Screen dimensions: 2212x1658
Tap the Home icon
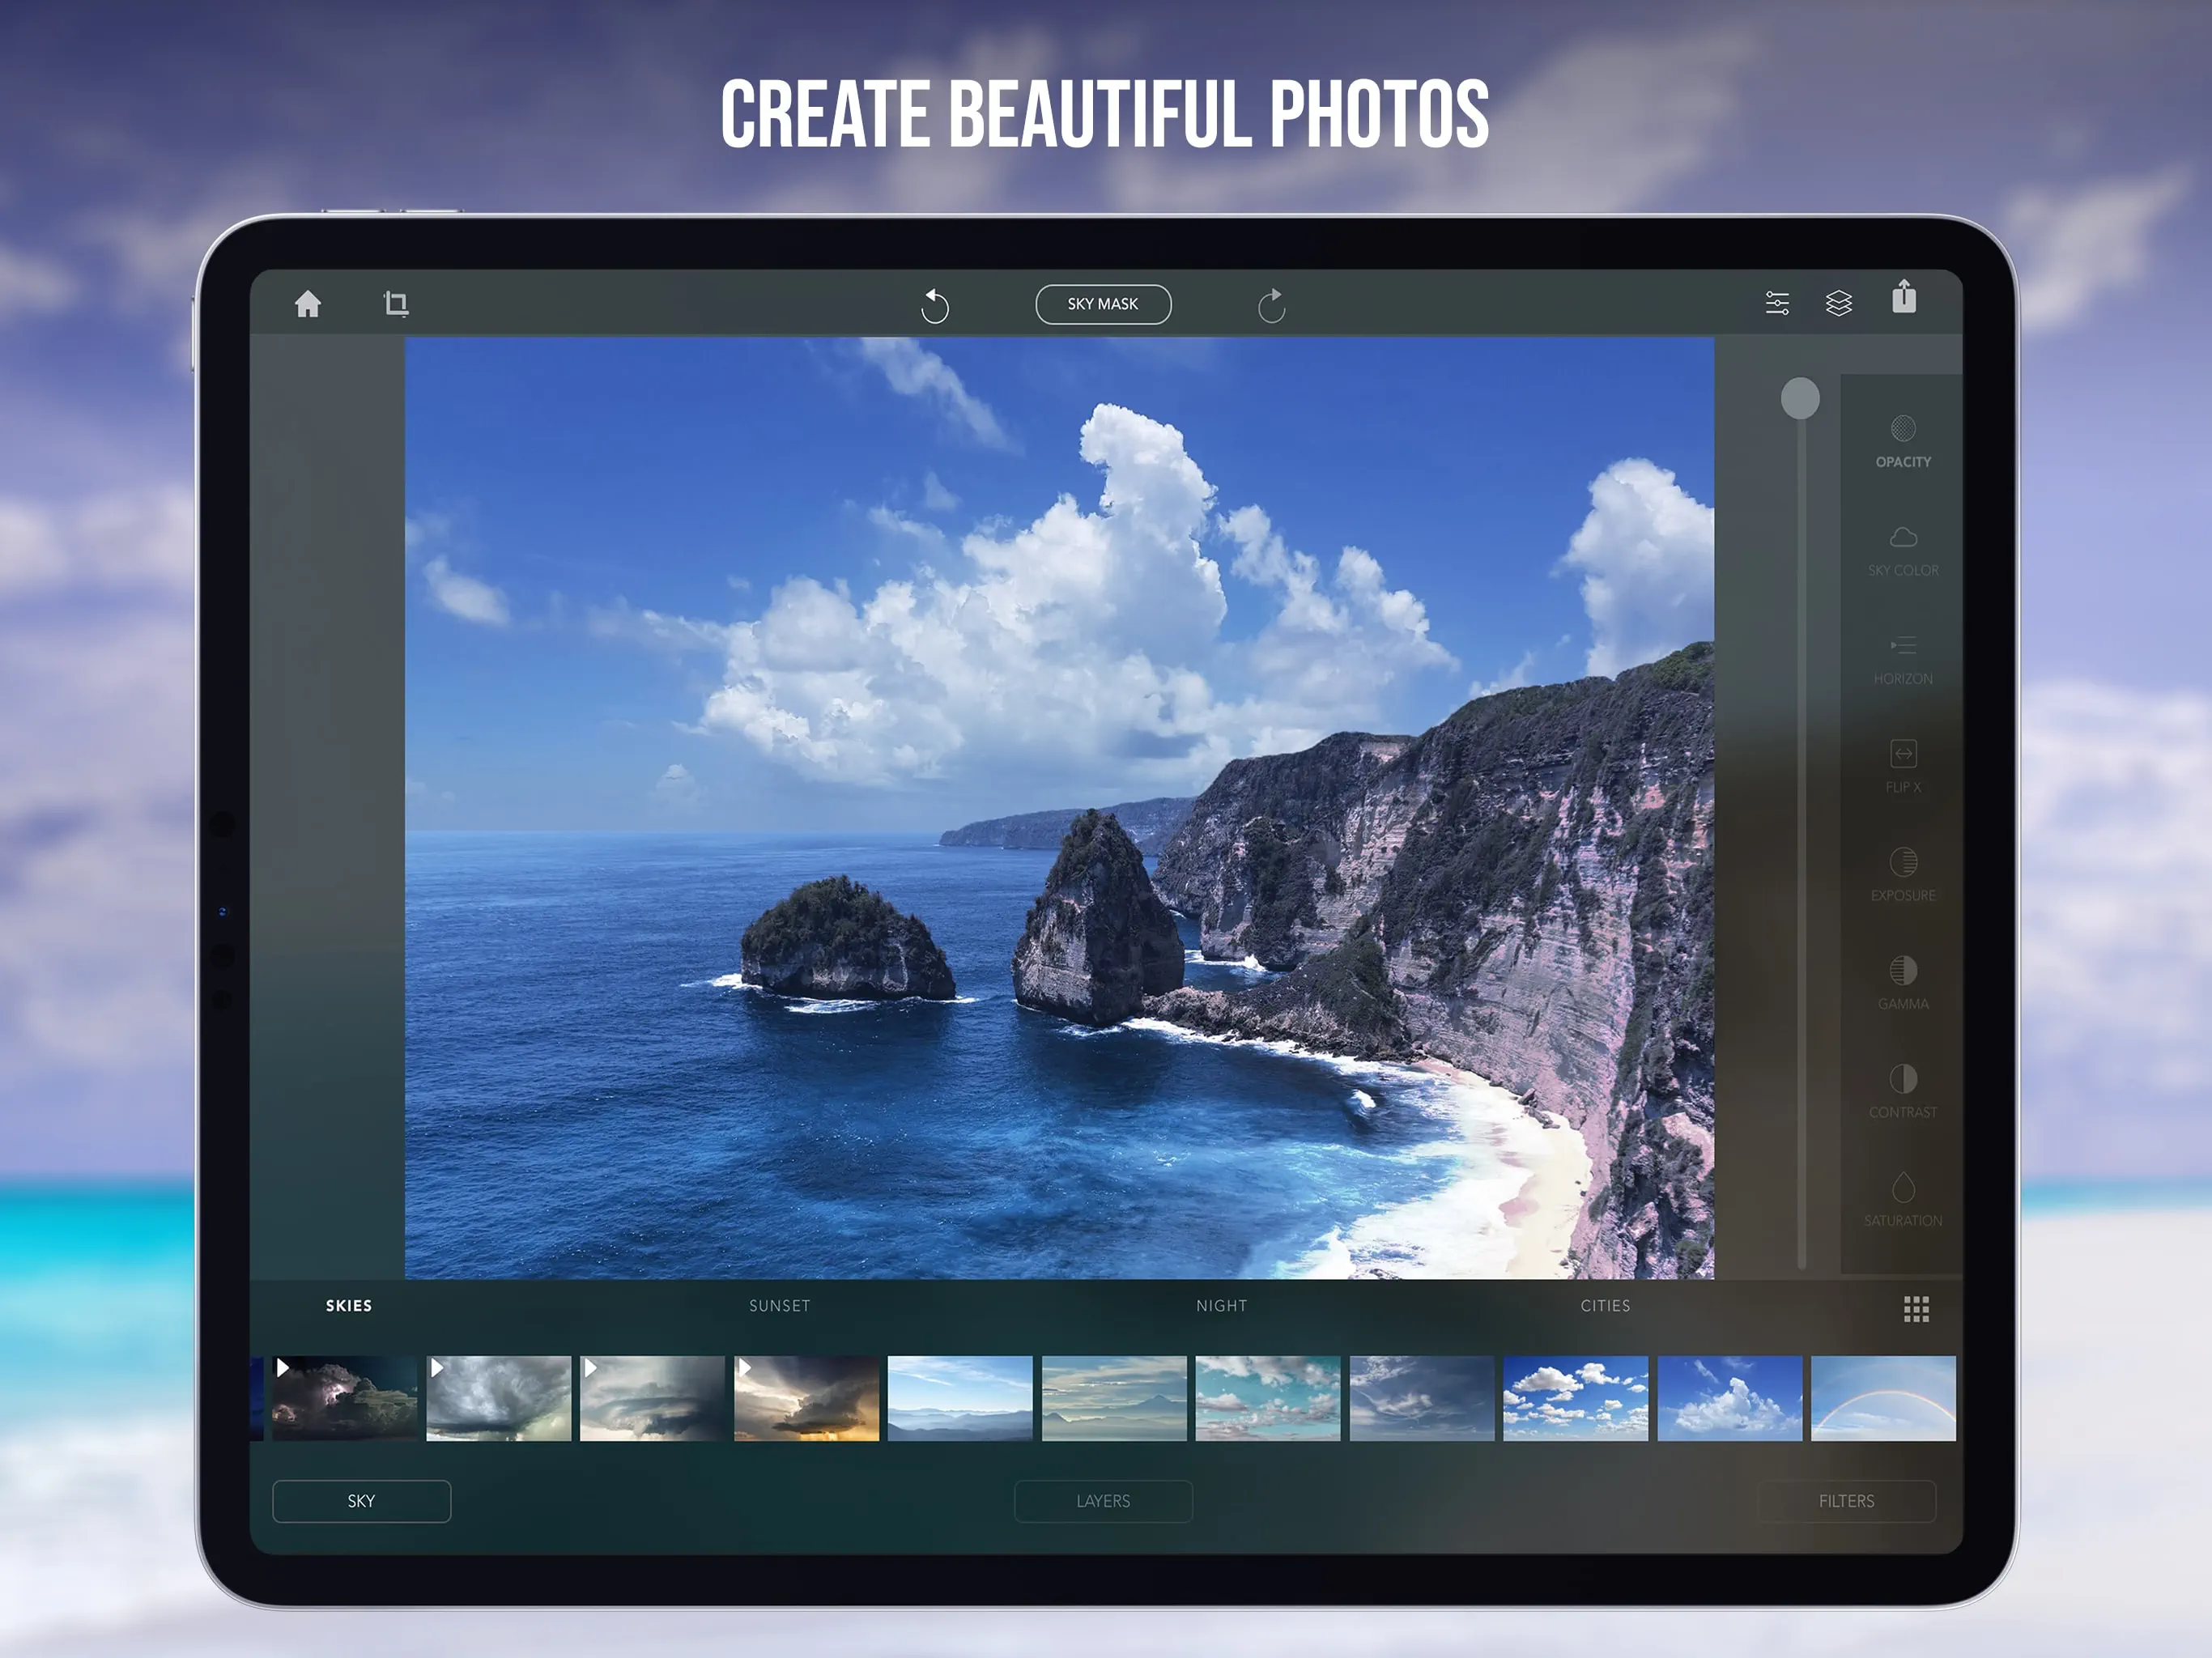click(308, 304)
